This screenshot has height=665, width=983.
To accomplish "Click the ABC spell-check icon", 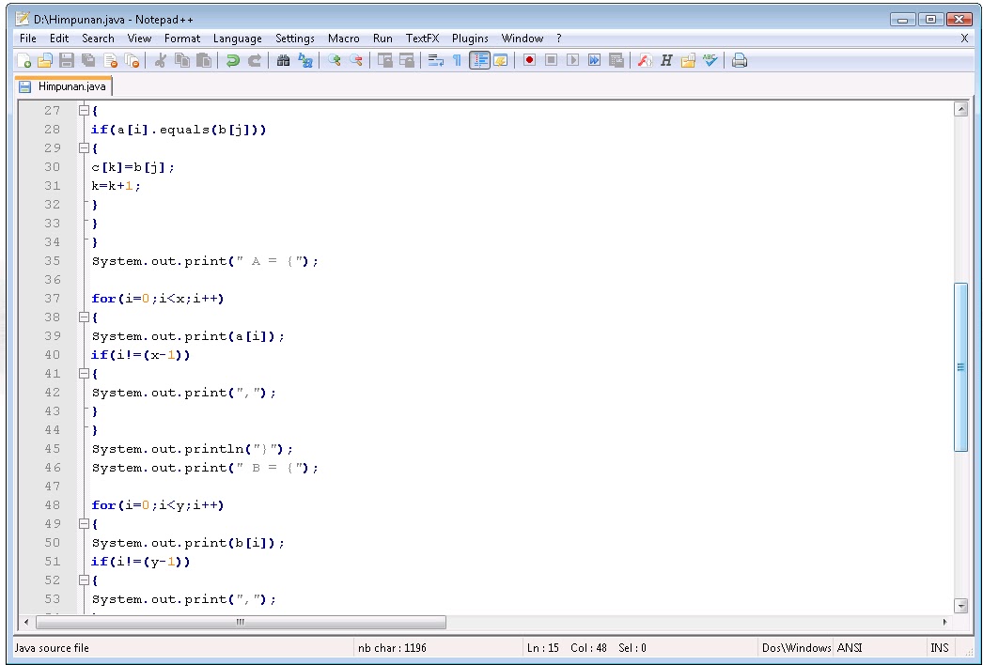I will tap(710, 60).
